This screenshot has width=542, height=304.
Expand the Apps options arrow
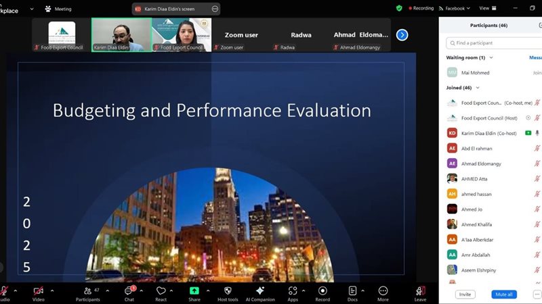(x=304, y=290)
